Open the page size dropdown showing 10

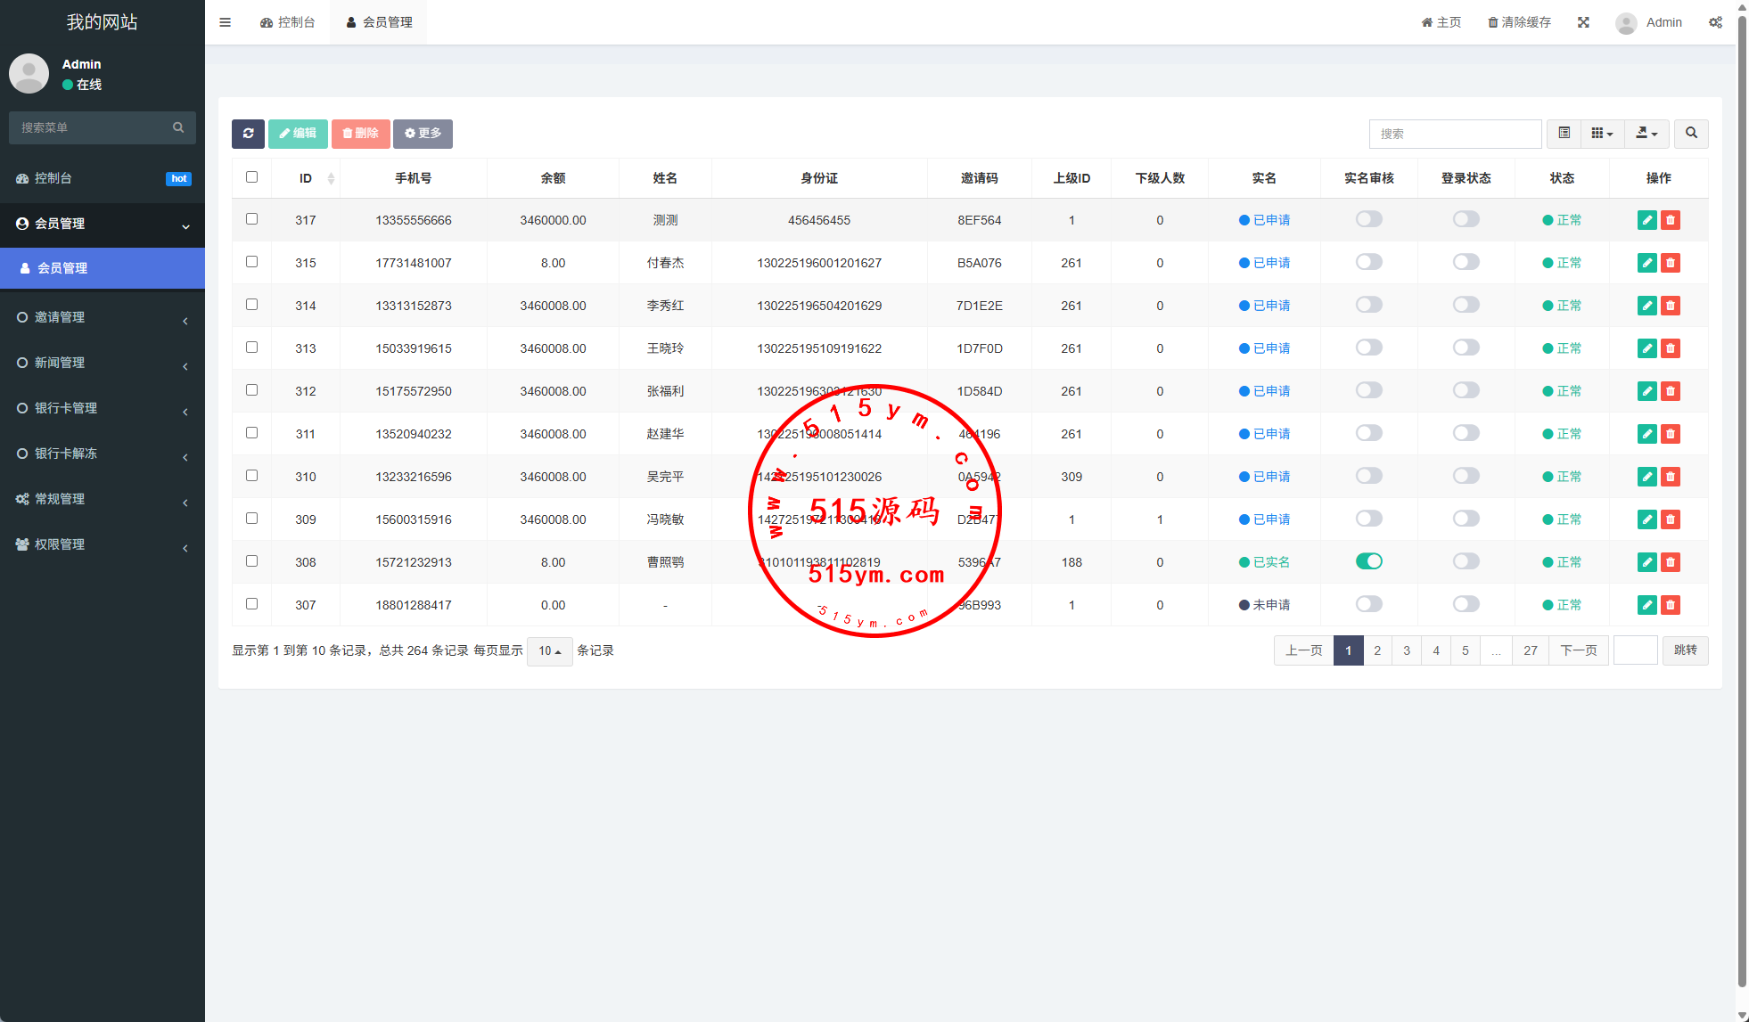click(549, 651)
